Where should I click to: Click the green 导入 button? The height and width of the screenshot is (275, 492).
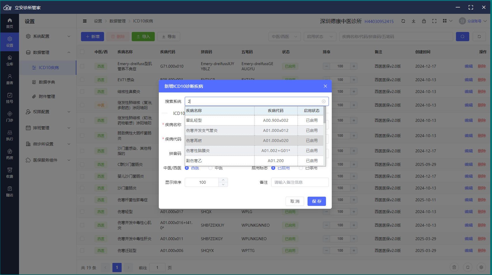143,37
